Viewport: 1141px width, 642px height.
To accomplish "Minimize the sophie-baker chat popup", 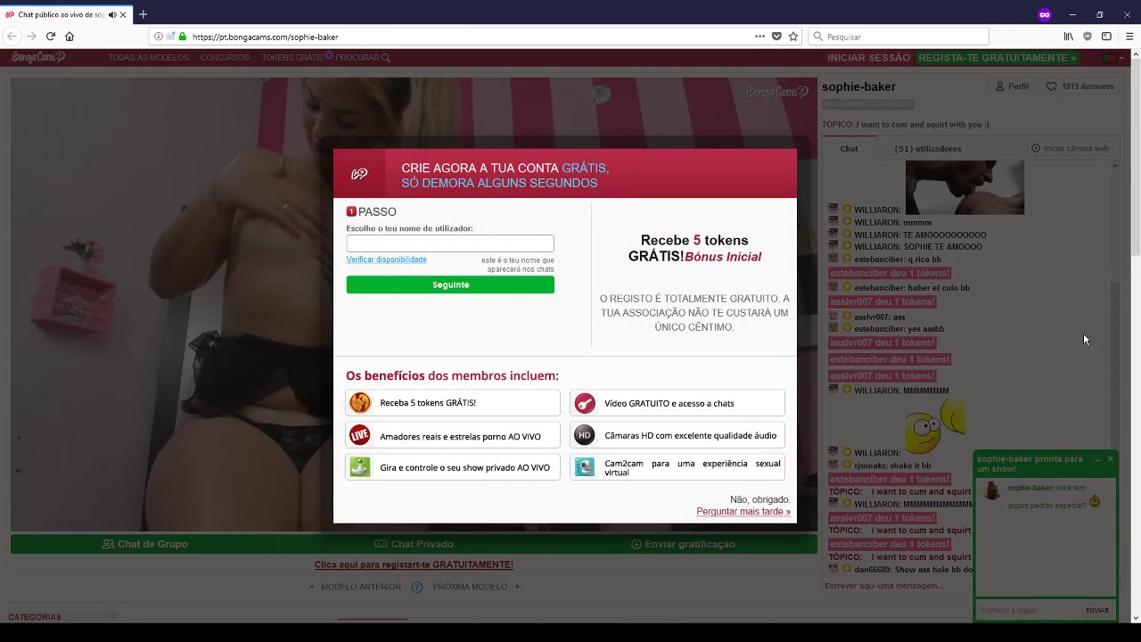I will tap(1097, 460).
